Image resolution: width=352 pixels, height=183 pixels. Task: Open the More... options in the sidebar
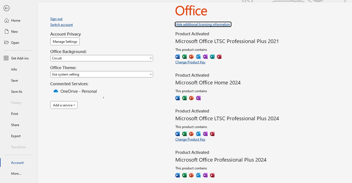pyautogui.click(x=16, y=174)
